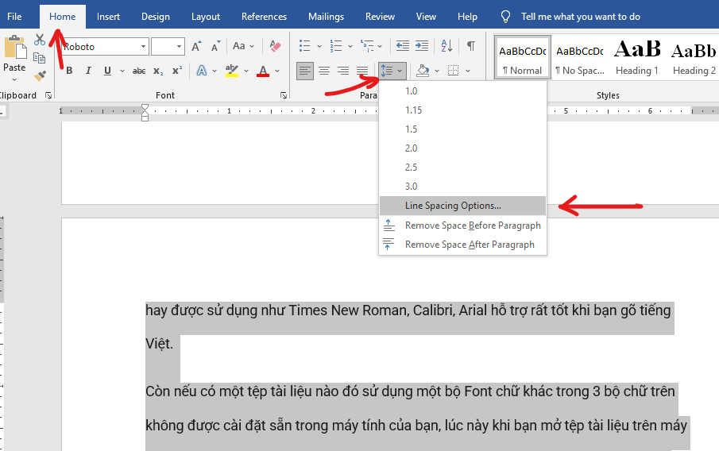Screen dimensions: 719x451
Task: Open the Mailings tab
Action: pos(326,17)
